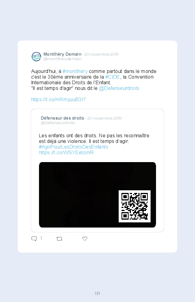195x302 pixels.
Task: Click the @montlherydemain handle
Action: 63,59
